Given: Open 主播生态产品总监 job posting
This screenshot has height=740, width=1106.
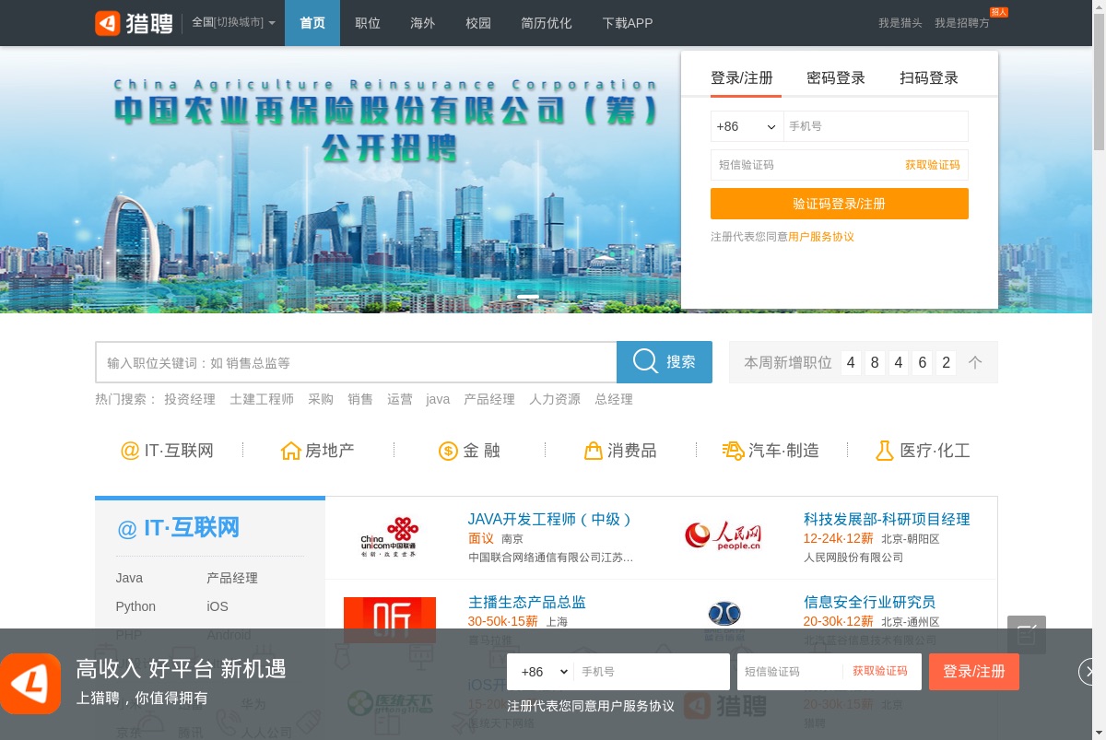Looking at the screenshot, I should point(527,602).
